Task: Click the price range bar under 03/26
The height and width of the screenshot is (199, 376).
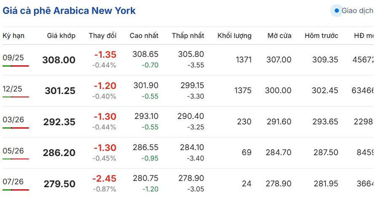Action: coord(16,127)
